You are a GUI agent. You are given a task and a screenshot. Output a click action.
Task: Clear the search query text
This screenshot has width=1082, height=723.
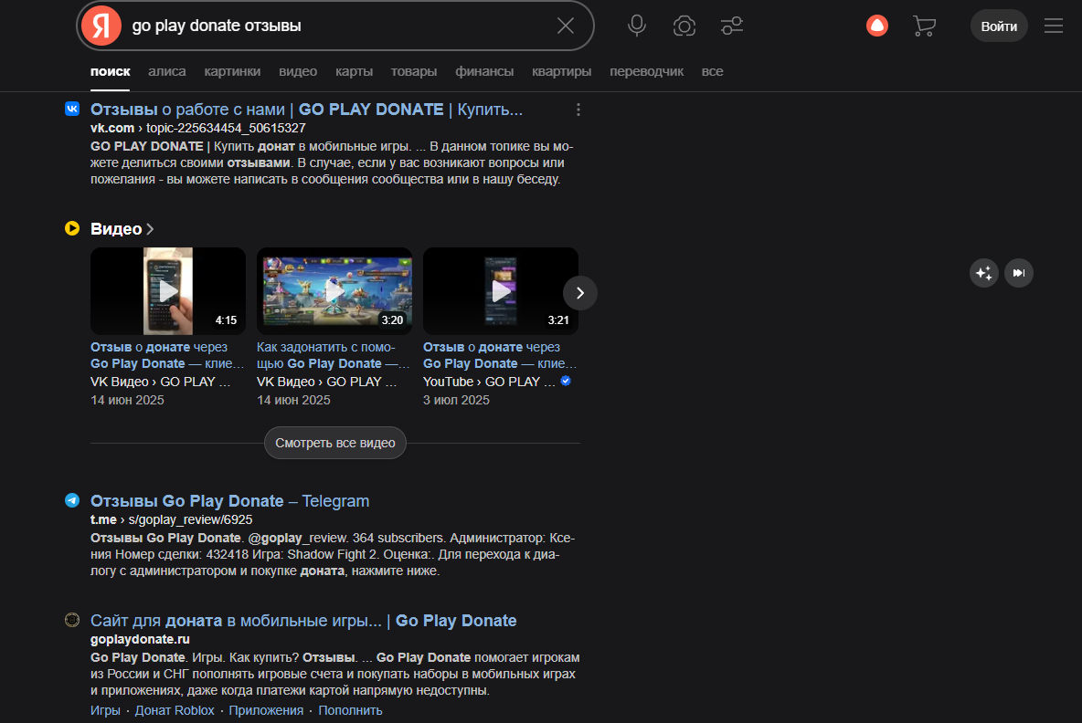pyautogui.click(x=566, y=26)
